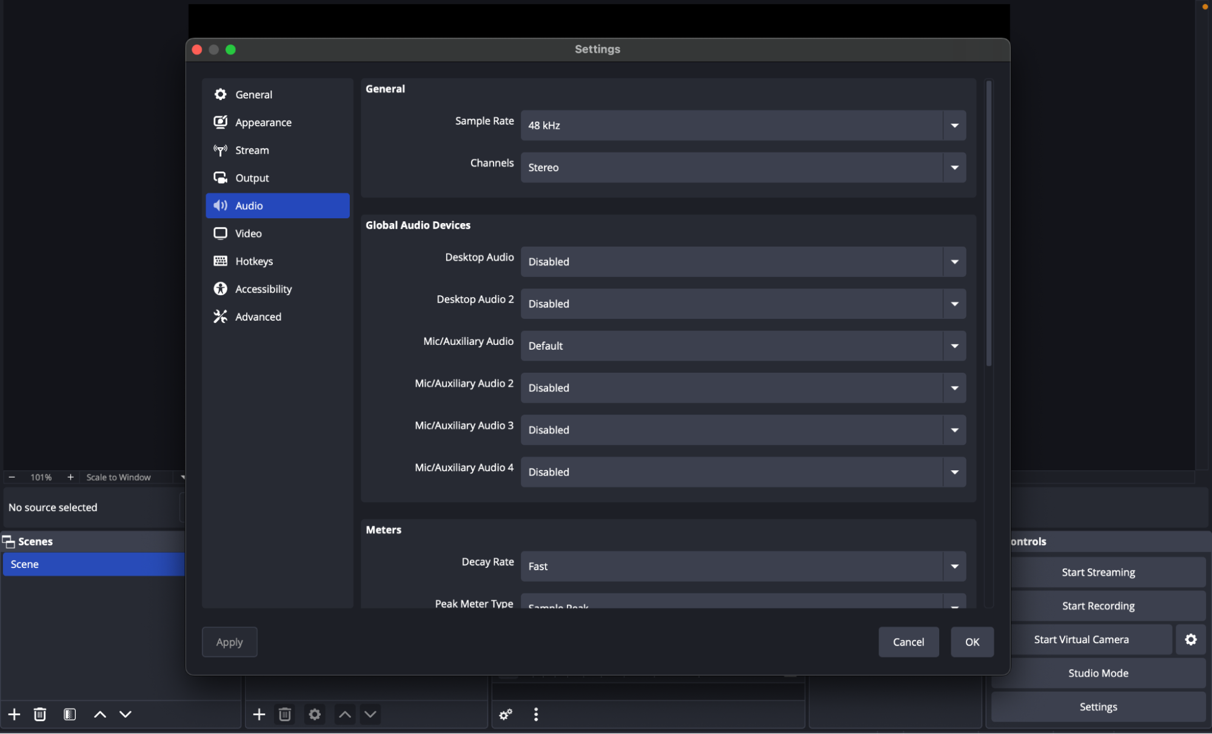Click the Hotkeys keyboard icon
Image resolution: width=1212 pixels, height=734 pixels.
220,261
